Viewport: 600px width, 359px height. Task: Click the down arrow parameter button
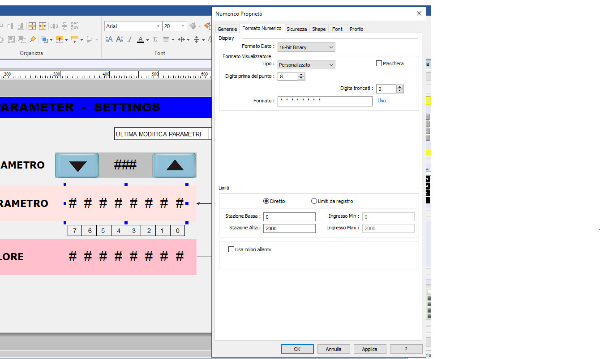(x=77, y=165)
